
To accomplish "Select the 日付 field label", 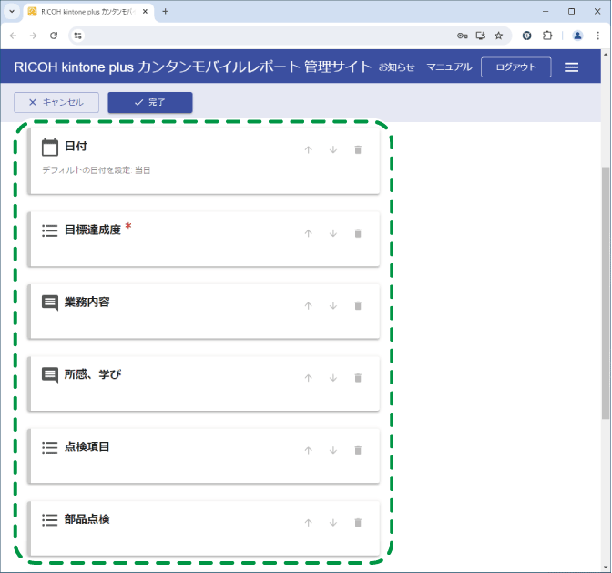I will [x=76, y=147].
